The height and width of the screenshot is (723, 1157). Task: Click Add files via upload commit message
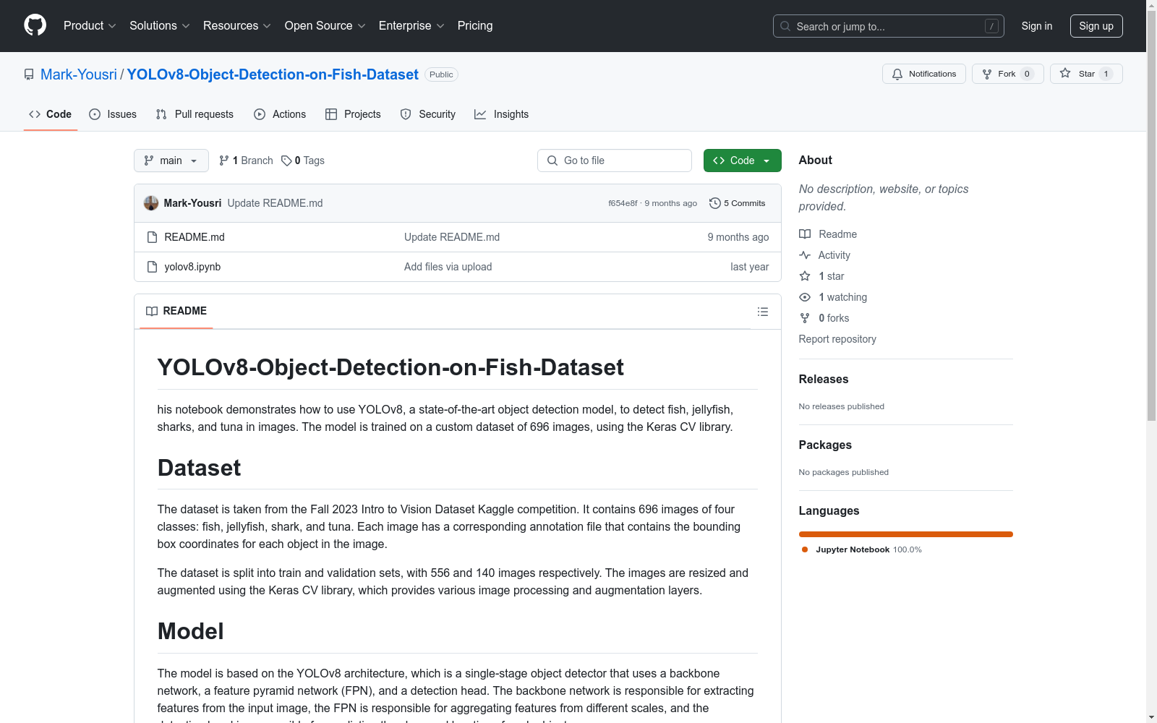tap(448, 267)
